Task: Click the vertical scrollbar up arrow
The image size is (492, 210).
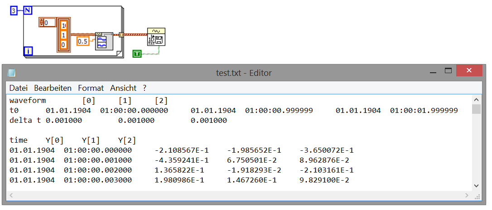Action: pyautogui.click(x=476, y=100)
